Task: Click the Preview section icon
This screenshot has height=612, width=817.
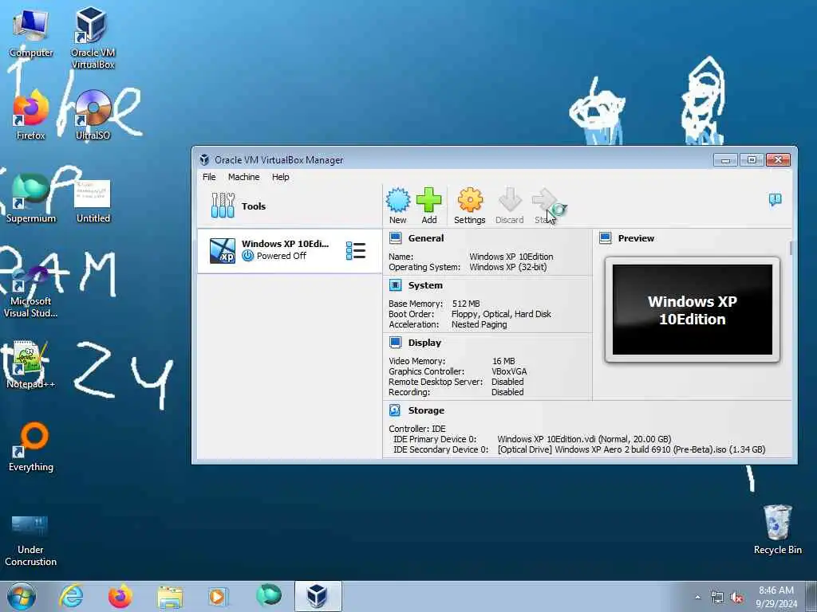Action: click(x=605, y=238)
